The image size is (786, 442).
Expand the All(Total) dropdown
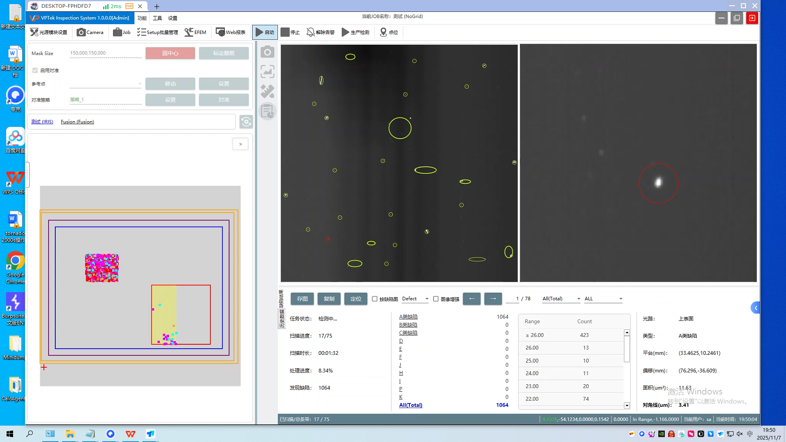tap(561, 299)
